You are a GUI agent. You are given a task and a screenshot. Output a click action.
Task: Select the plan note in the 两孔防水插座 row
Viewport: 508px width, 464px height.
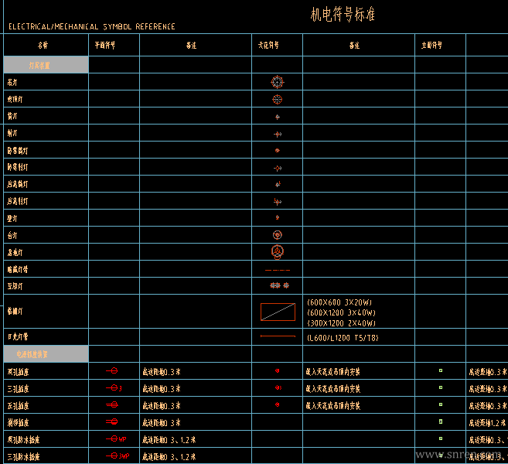pyautogui.click(x=169, y=439)
